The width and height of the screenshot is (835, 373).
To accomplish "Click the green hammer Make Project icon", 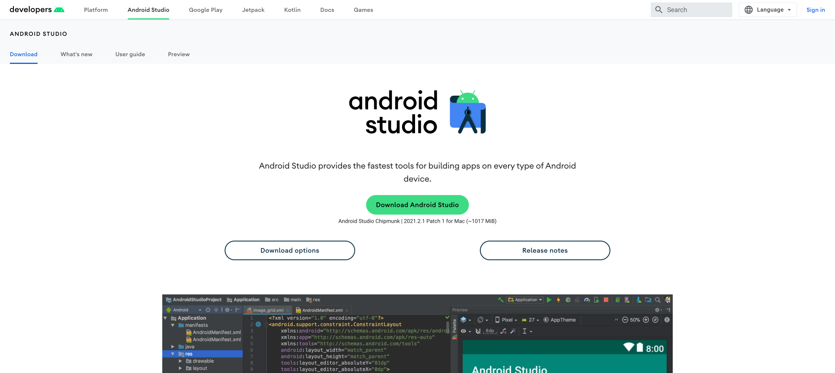I will (x=500, y=300).
